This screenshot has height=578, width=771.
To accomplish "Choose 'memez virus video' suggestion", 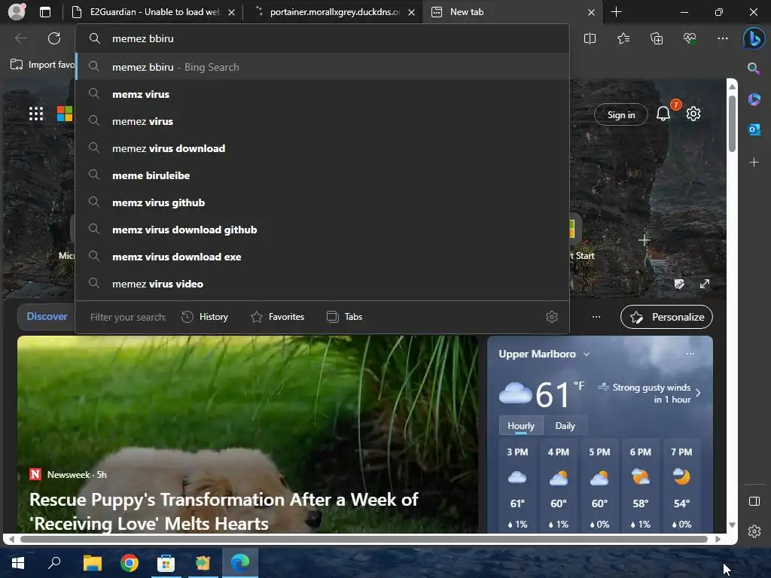I will pos(322,284).
